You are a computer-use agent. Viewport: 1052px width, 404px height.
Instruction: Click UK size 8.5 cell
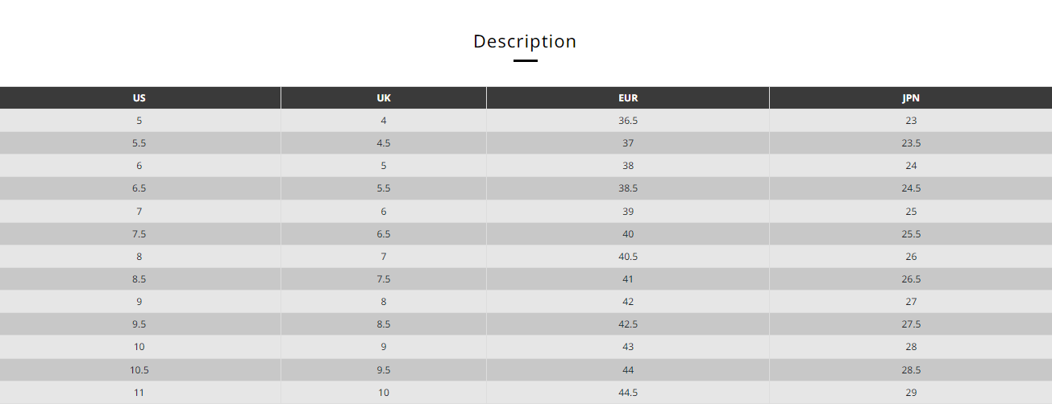[384, 324]
